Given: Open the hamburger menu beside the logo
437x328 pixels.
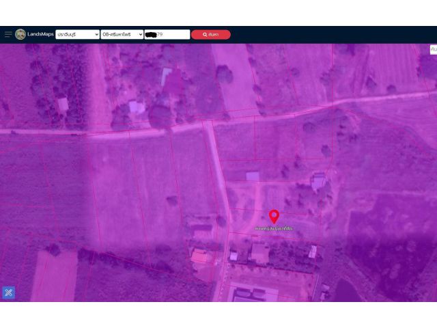Looking at the screenshot, I should pyautogui.click(x=8, y=34).
